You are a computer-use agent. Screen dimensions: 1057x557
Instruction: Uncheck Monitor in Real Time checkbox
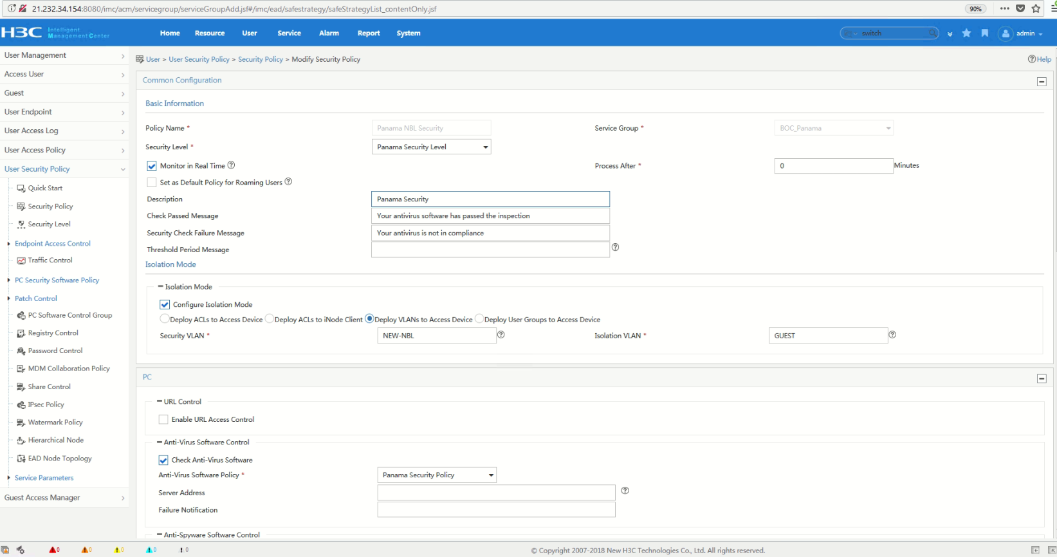[x=152, y=166]
